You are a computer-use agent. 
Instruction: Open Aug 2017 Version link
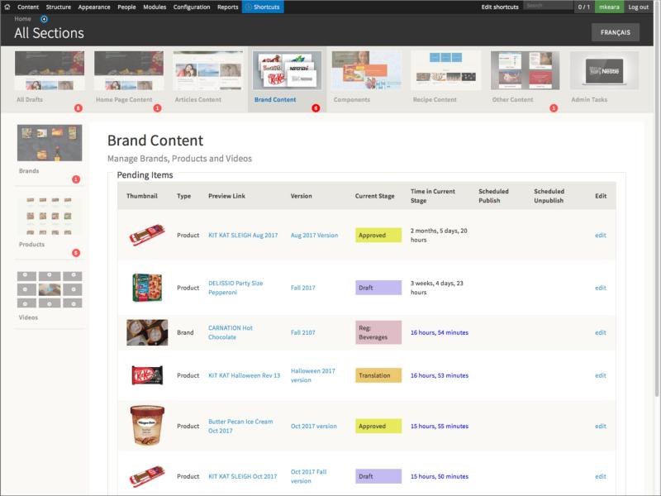[314, 236]
